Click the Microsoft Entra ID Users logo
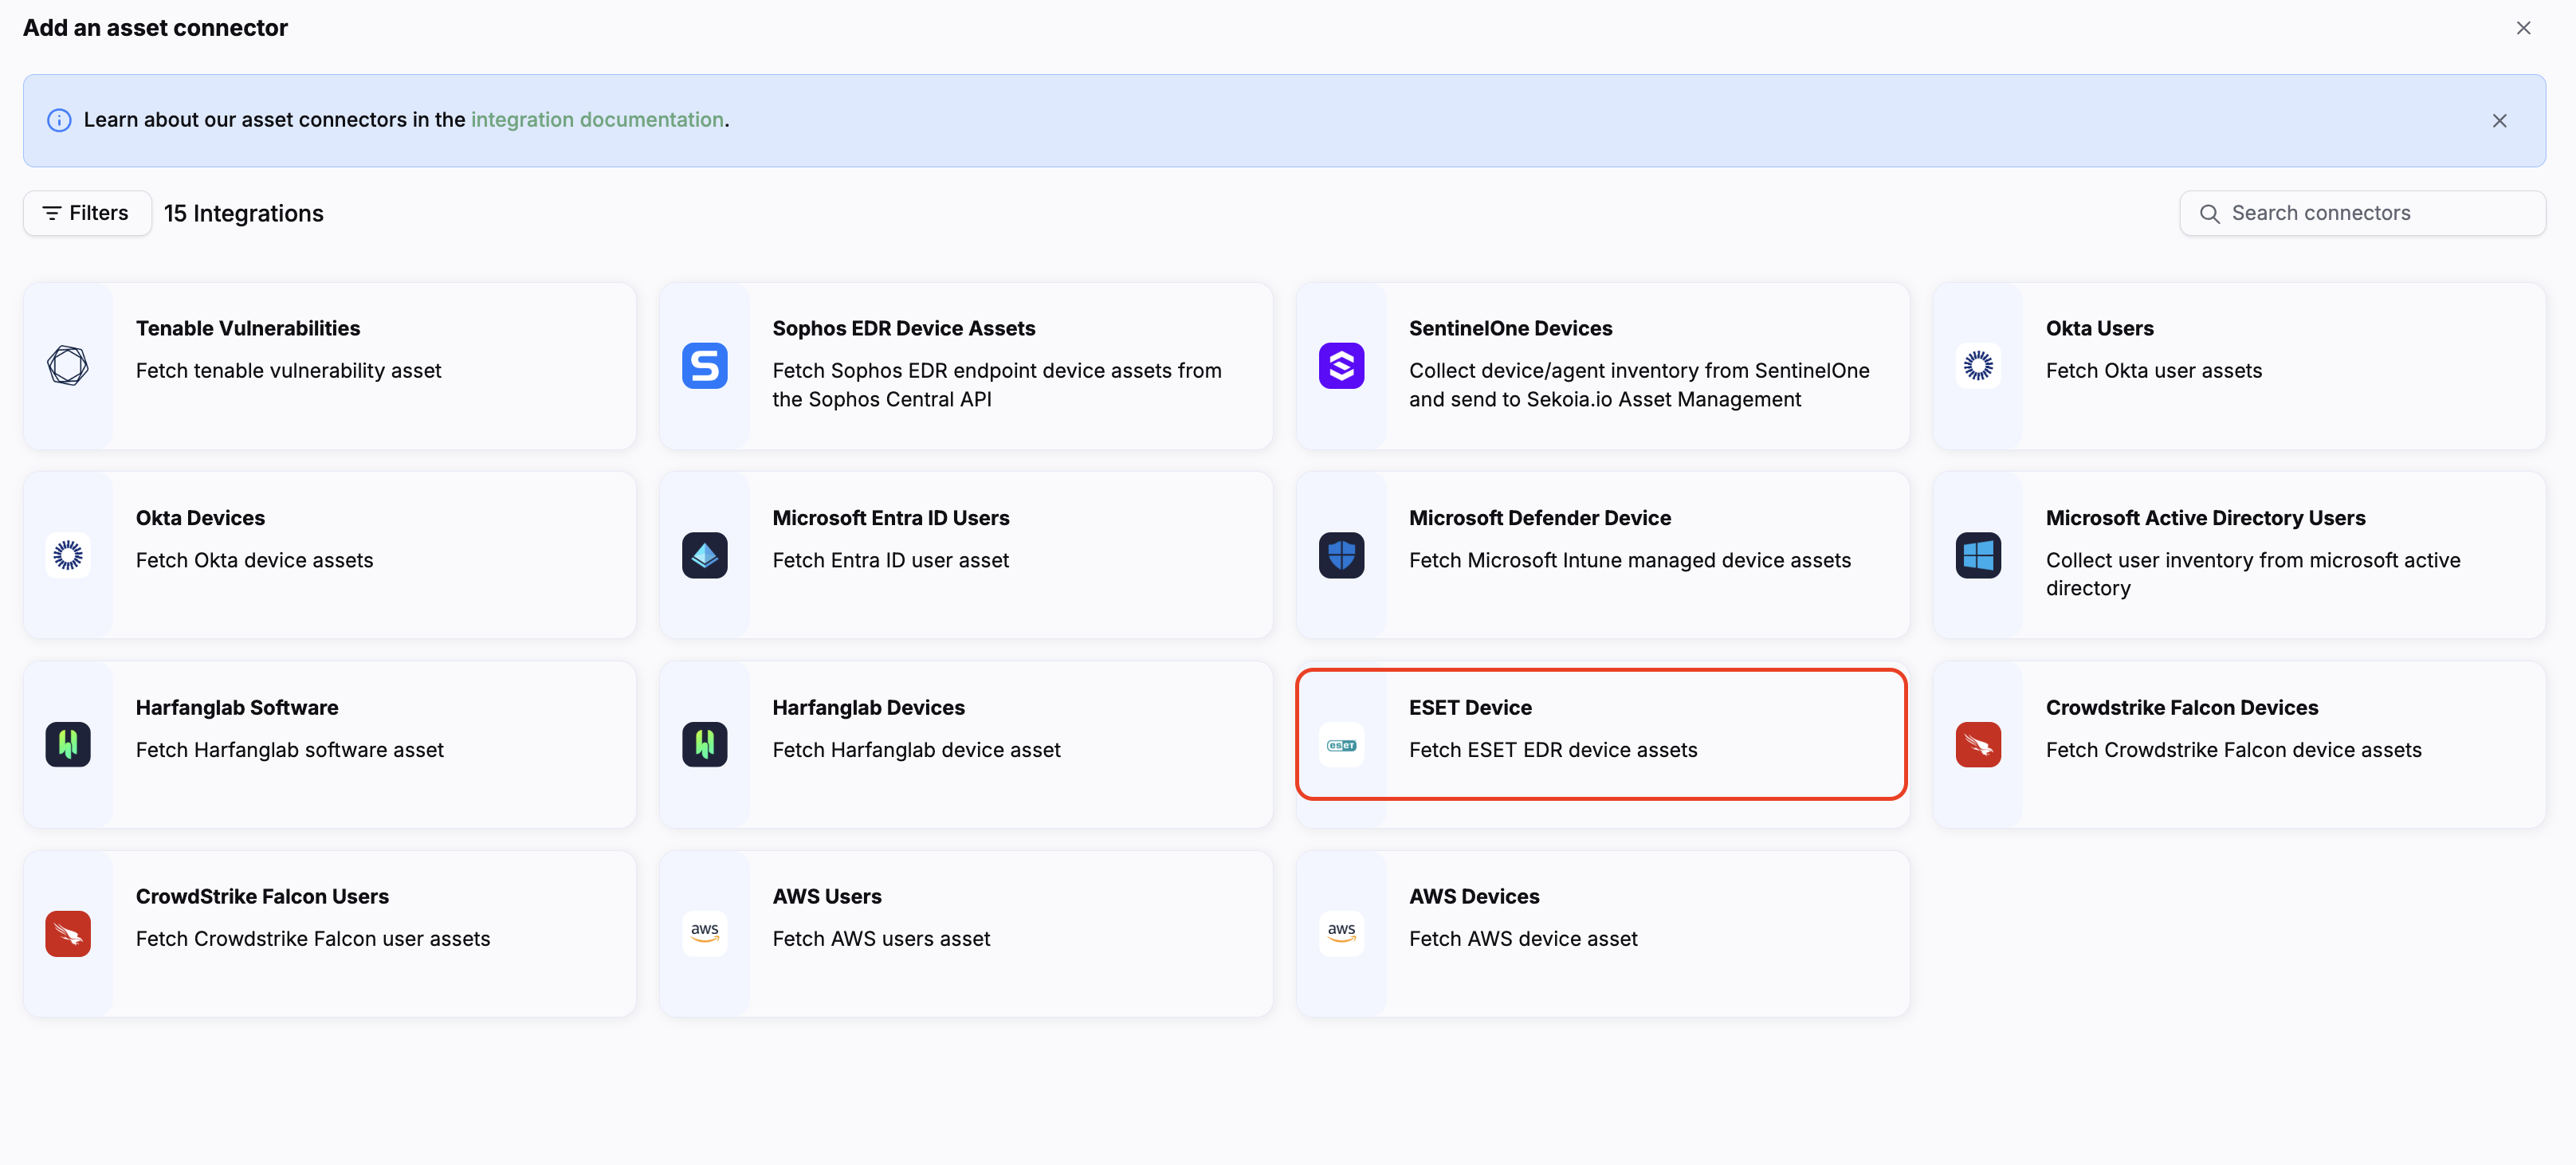This screenshot has width=2576, height=1165. 705,555
